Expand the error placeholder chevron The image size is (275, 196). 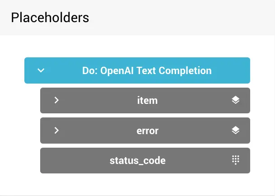point(56,131)
